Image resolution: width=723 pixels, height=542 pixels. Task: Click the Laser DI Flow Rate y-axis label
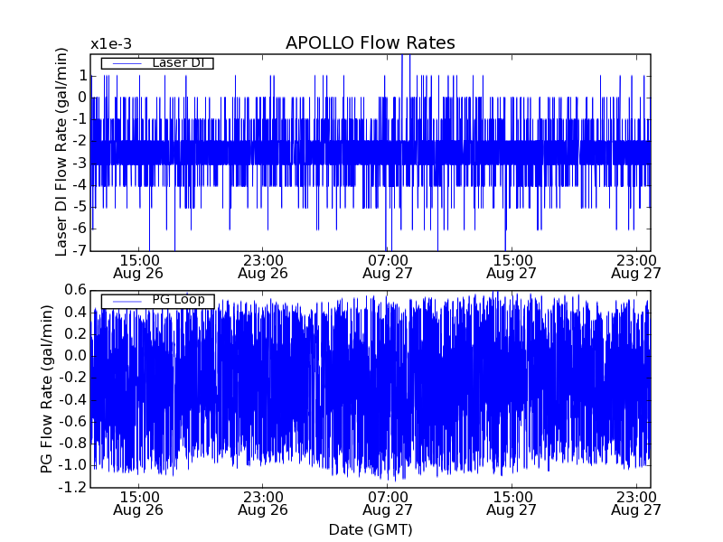pos(61,152)
